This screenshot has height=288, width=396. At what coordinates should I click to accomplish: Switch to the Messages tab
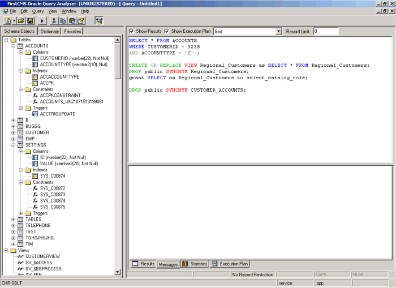click(x=168, y=264)
